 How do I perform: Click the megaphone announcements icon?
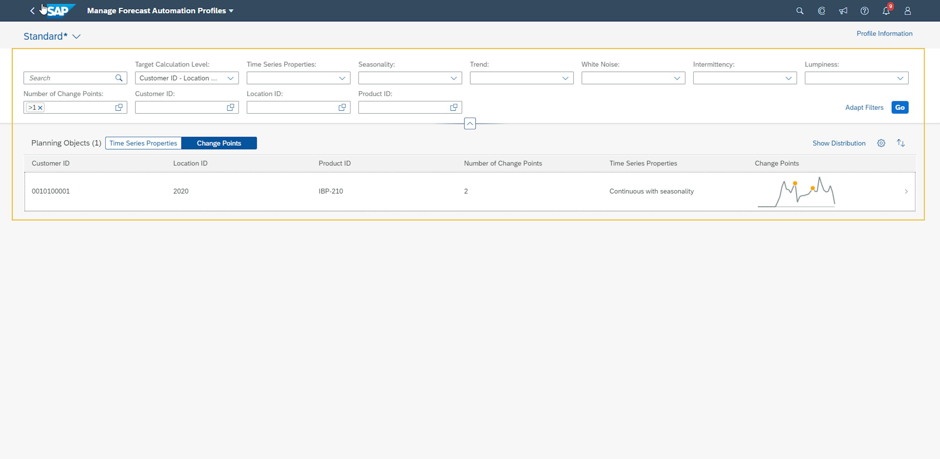point(843,11)
